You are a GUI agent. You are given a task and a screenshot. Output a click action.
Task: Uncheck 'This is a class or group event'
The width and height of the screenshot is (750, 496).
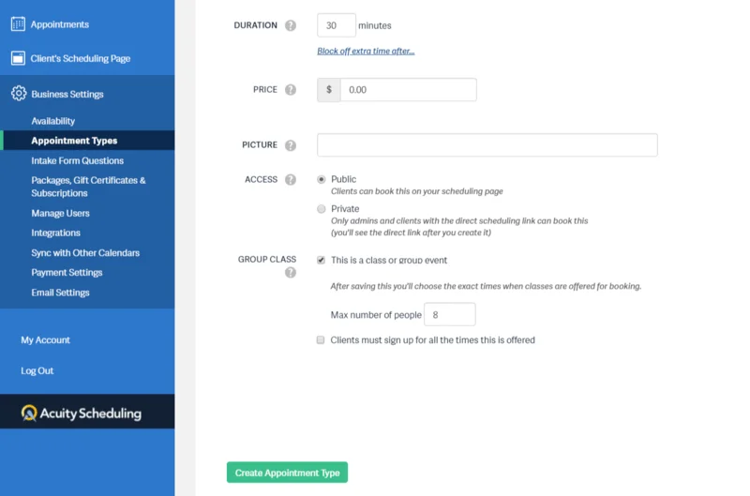322,260
